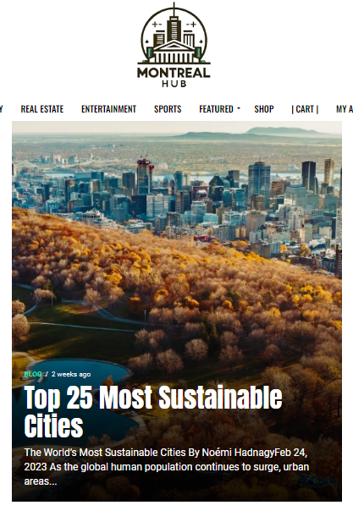This screenshot has width=353, height=511.
Task: Expand the Featured dropdown arrow
Action: 238,108
